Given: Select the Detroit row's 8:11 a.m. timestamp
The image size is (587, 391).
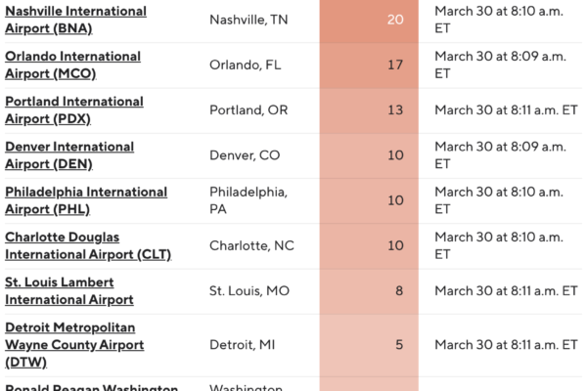Looking at the screenshot, I should click(x=506, y=344).
